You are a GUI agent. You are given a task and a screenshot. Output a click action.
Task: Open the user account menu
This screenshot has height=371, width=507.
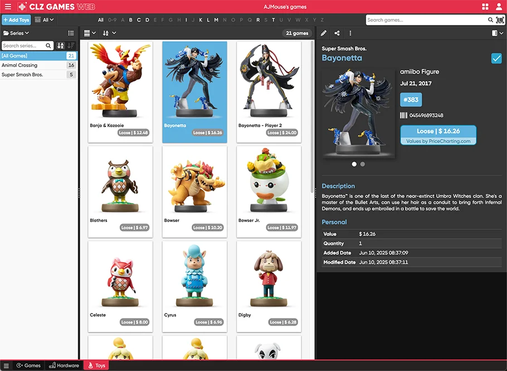pyautogui.click(x=499, y=7)
